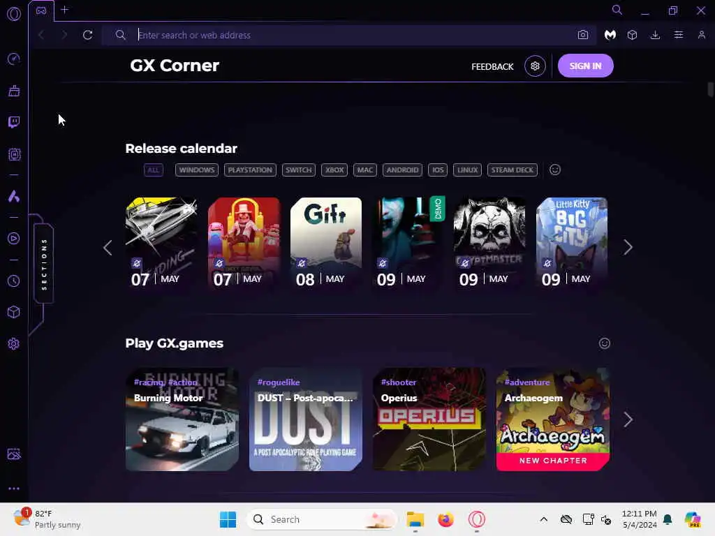This screenshot has height=536, width=715.
Task: Toggle the ANDROID platform filter
Action: 402,170
